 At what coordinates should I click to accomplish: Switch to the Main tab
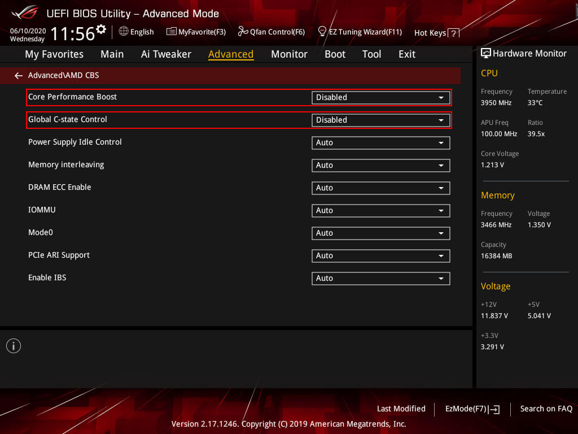pyautogui.click(x=112, y=54)
